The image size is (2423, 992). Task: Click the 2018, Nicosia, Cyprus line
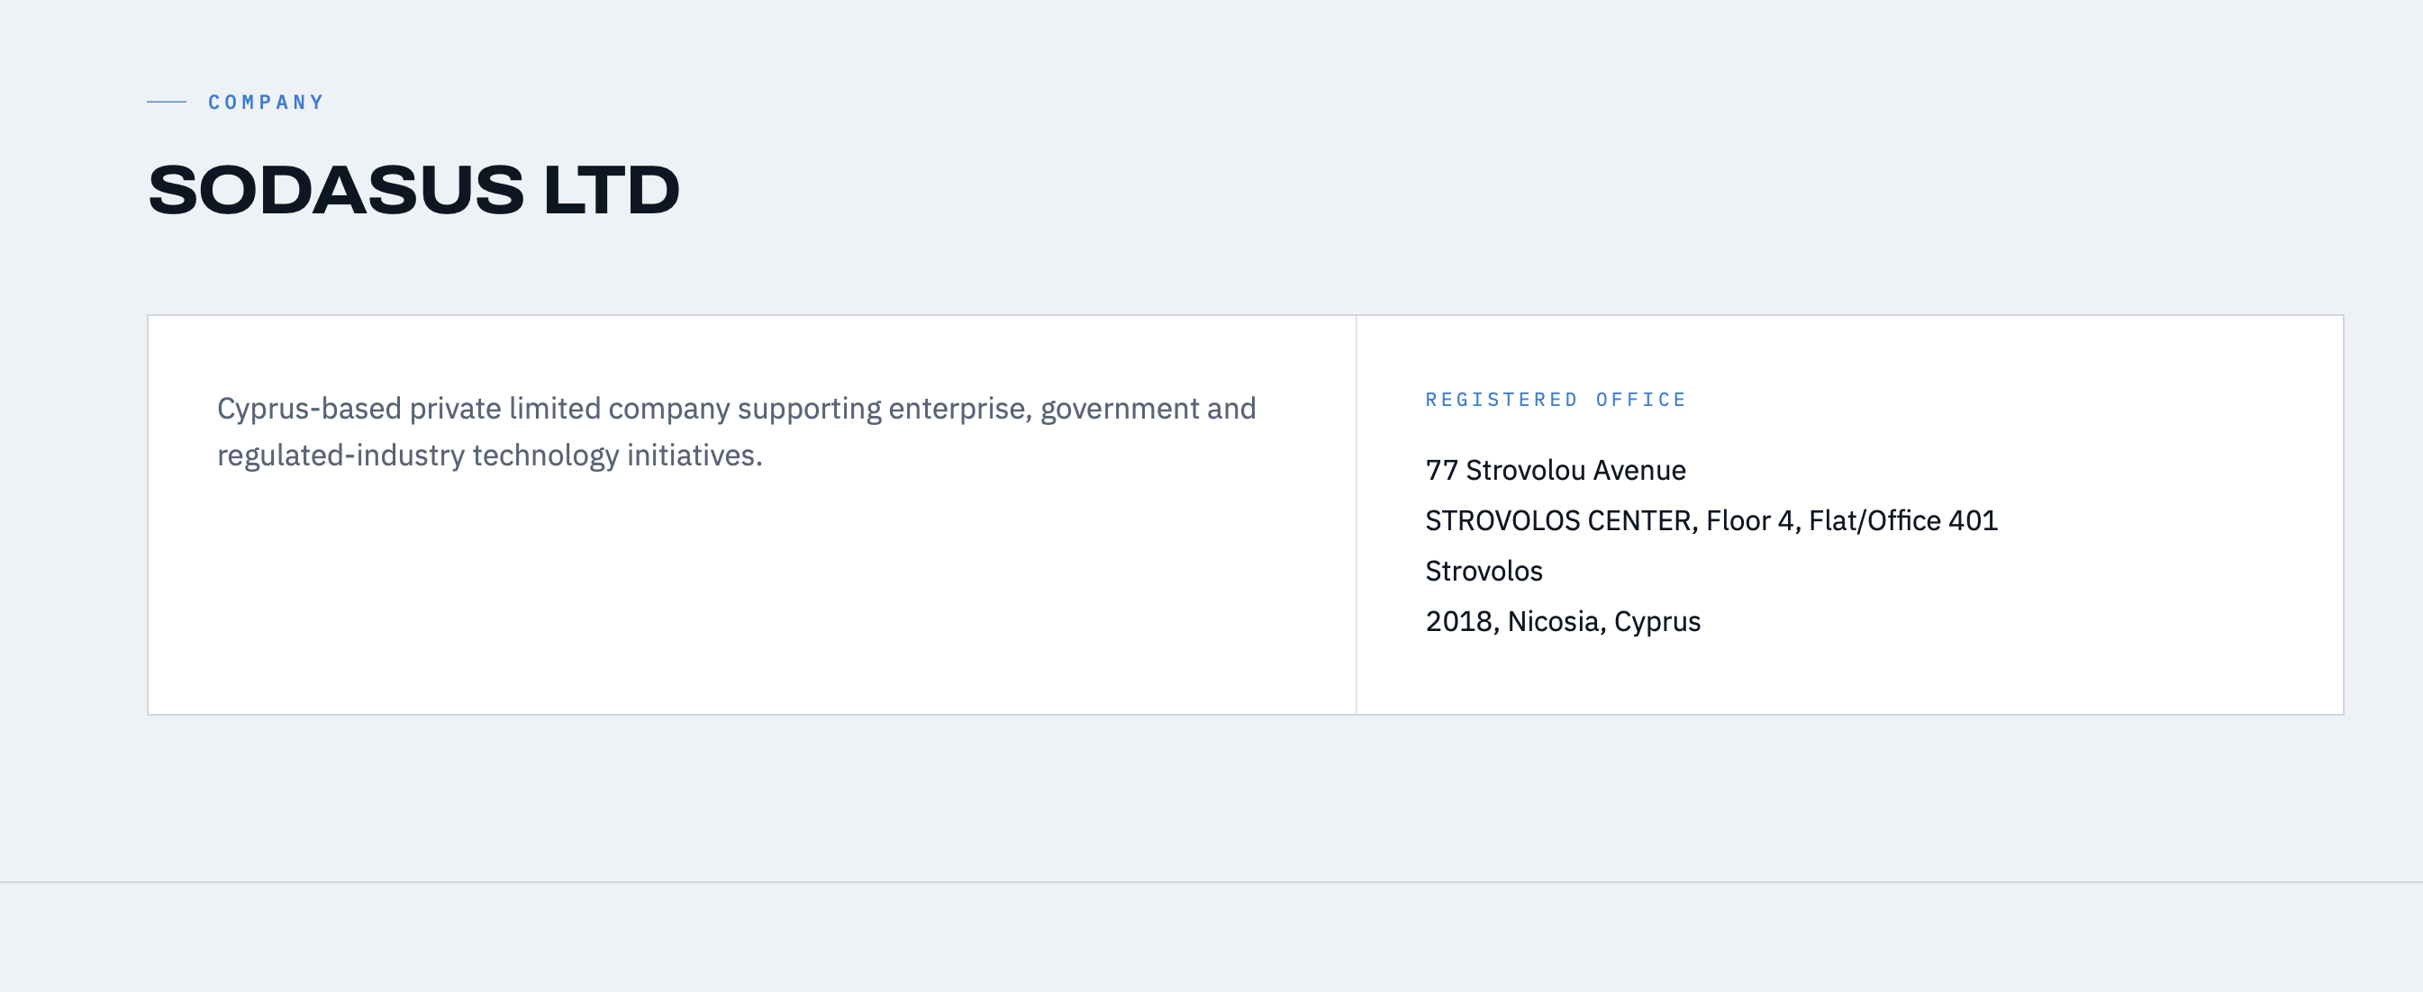pos(1564,621)
